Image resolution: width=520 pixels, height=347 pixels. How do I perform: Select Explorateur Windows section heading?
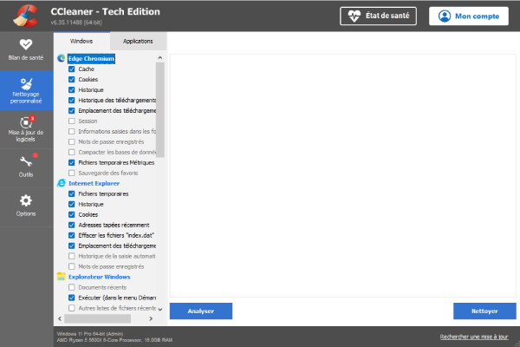pyautogui.click(x=99, y=277)
